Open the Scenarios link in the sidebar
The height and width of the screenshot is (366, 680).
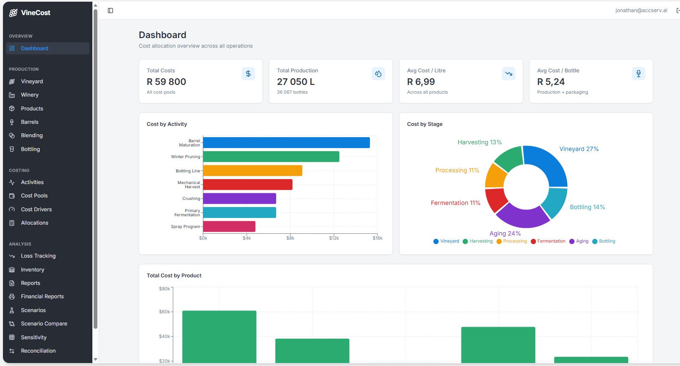click(48, 310)
